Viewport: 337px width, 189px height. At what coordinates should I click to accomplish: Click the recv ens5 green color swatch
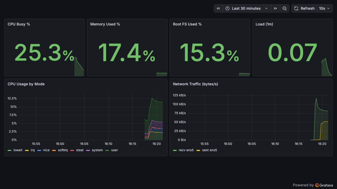[175, 150]
